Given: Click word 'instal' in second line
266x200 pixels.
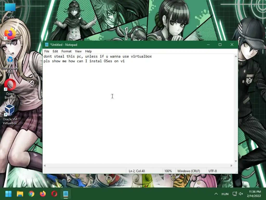Looking at the screenshot, I should pyautogui.click(x=96, y=61).
